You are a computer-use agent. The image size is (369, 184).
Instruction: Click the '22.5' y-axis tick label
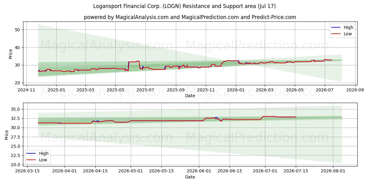[x=15, y=155]
